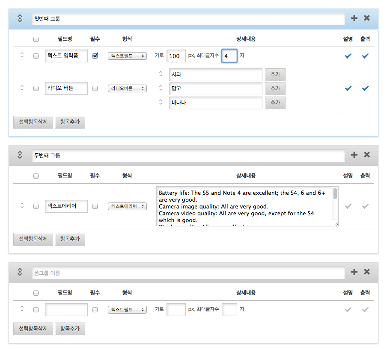Remove 첫번째 그룹 with X icon

(367, 18)
